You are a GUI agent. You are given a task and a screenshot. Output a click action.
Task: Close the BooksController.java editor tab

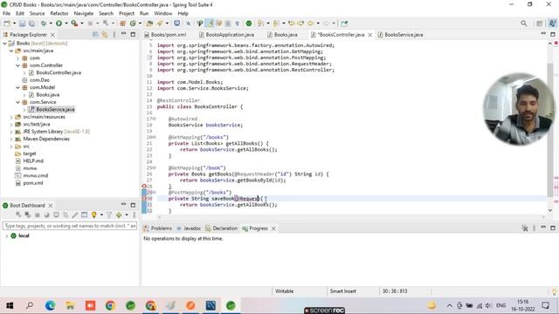[x=370, y=35]
